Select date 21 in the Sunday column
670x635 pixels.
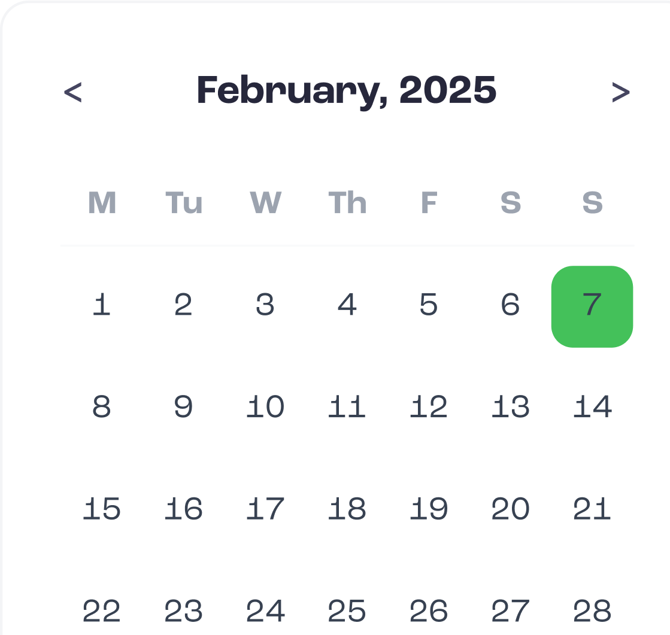click(x=592, y=509)
